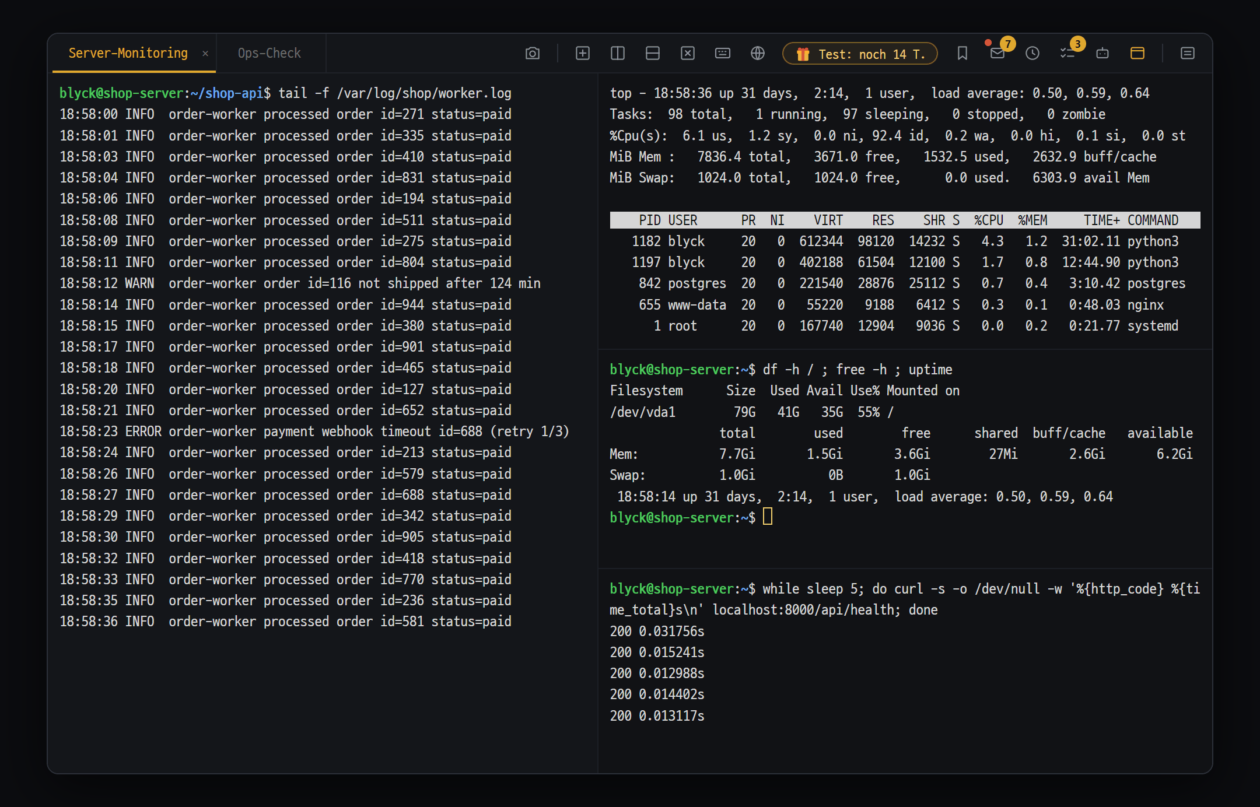Click the response line 200 0.013117s
The image size is (1260, 807).
[657, 716]
